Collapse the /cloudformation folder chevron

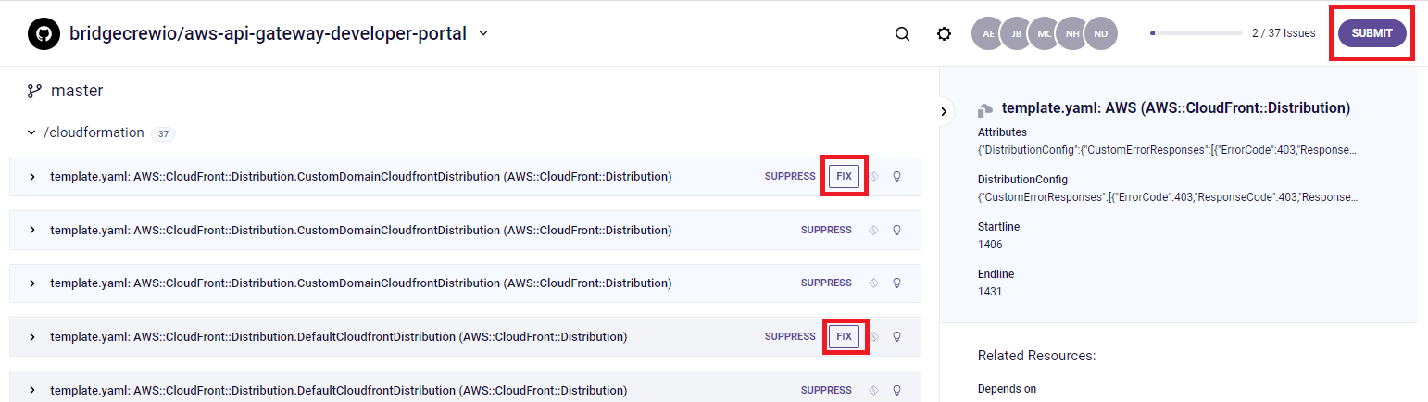click(31, 132)
